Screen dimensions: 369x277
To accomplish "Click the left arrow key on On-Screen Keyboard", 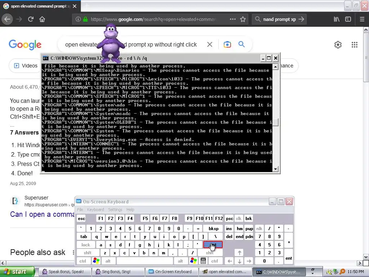I will 230,261.
